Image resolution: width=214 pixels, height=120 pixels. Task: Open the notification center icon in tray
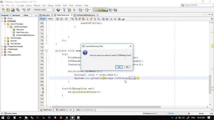coord(209,118)
